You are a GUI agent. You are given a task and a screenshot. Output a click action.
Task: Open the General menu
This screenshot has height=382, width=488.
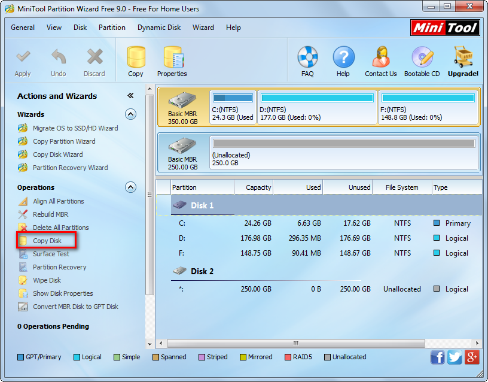tap(23, 28)
